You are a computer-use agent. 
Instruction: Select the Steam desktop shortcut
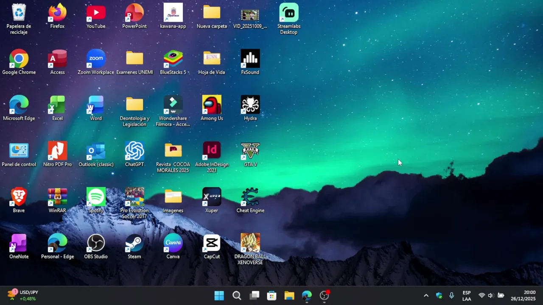pyautogui.click(x=134, y=247)
